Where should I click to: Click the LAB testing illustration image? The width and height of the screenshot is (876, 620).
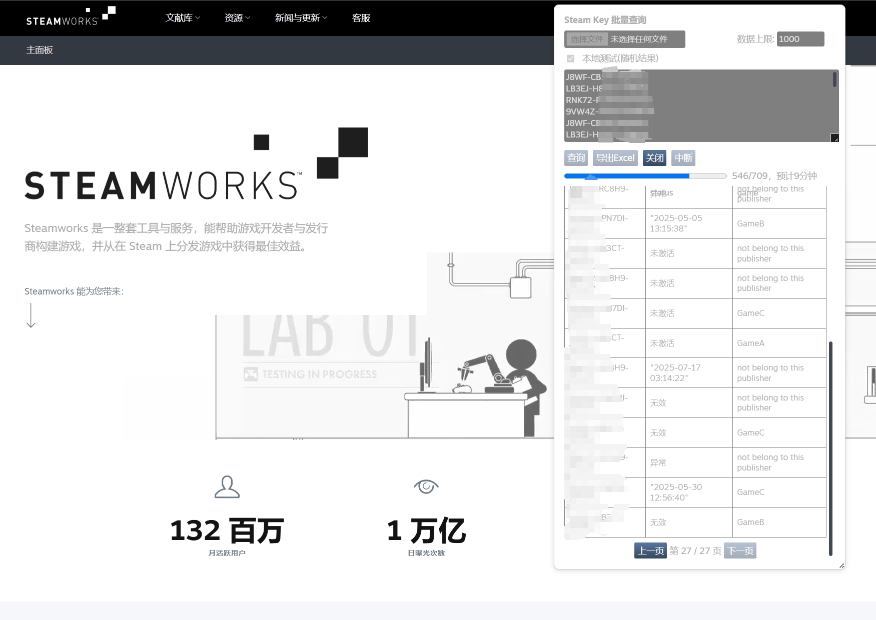(x=385, y=346)
